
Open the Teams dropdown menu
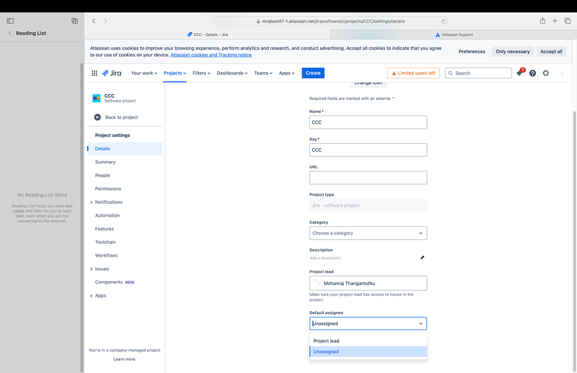(263, 73)
